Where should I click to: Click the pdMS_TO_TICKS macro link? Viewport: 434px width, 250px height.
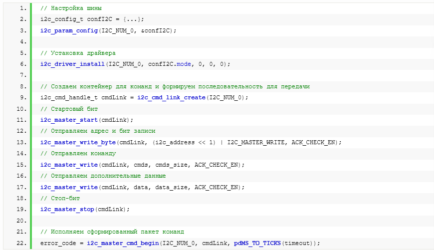pos(257,244)
